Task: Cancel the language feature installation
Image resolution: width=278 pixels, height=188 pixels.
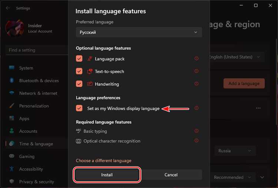Action: (x=171, y=175)
